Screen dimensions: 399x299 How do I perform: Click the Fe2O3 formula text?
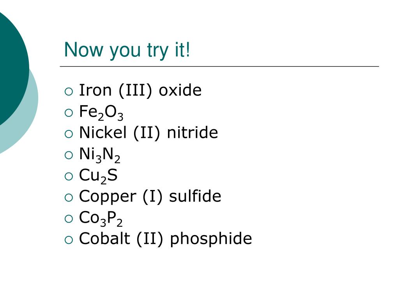click(101, 113)
